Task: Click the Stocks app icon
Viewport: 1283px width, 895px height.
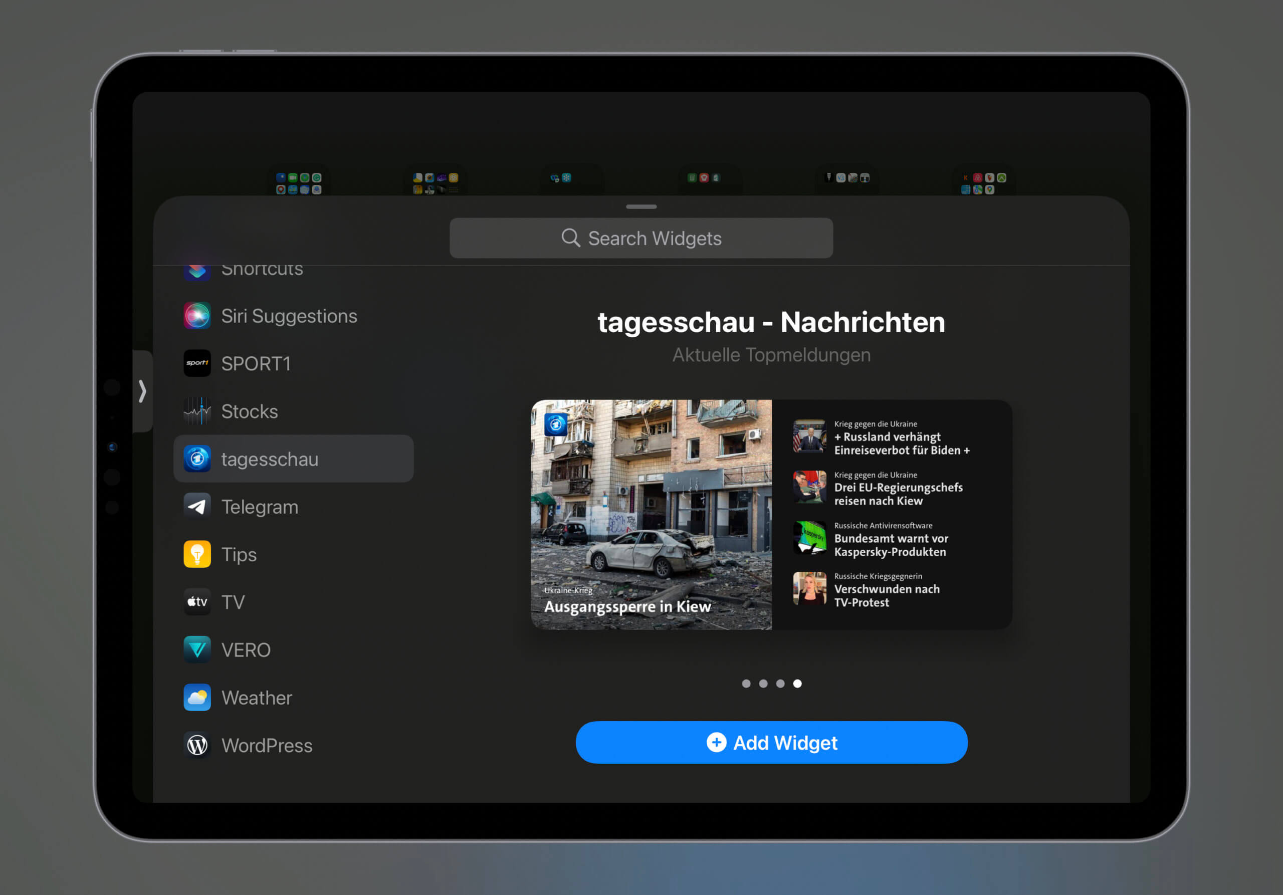Action: tap(197, 411)
